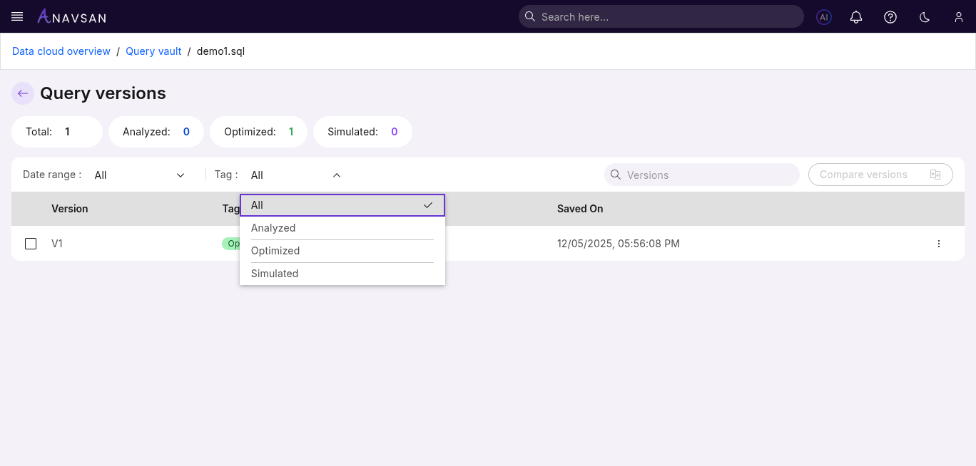Click the compare icon inside Compare versions button
976x466 pixels.
pos(935,174)
